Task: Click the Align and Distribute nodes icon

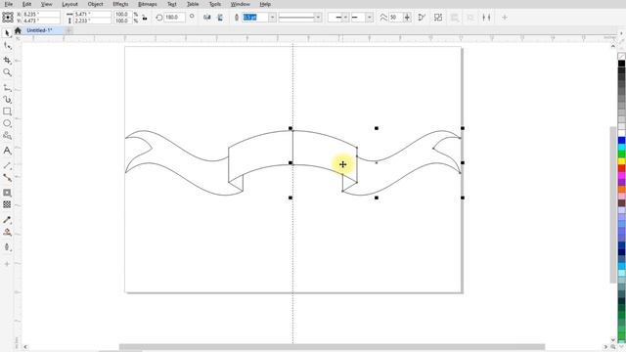Action: (x=486, y=18)
